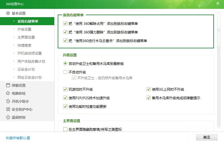
Task: Expand the 电脑体检 section
Action: [27, 93]
